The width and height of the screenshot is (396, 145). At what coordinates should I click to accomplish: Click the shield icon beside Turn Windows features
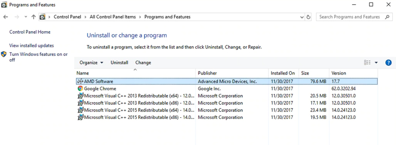pos(4,54)
